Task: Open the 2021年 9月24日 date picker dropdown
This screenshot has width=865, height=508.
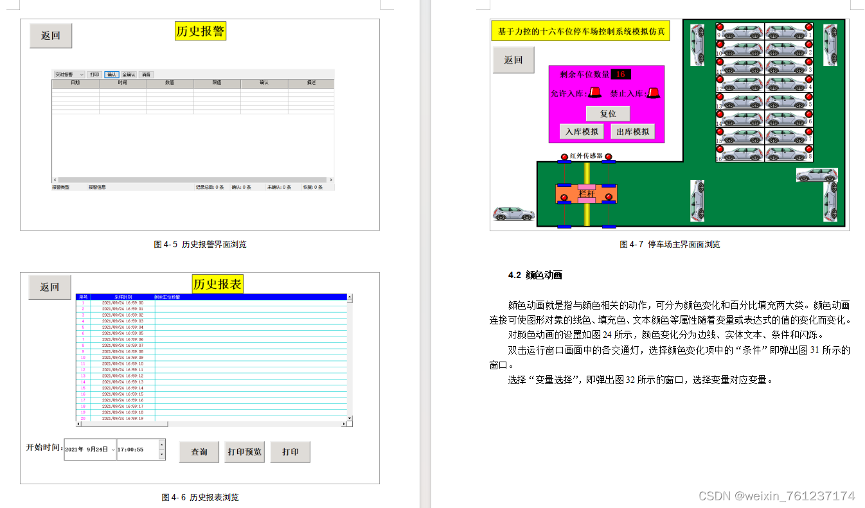Action: 113,450
